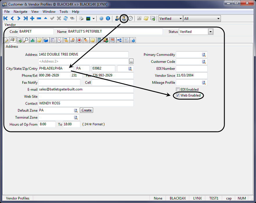Expand the vendor Status dropdown
Viewport: 256px width, 203px height.
[x=210, y=32]
